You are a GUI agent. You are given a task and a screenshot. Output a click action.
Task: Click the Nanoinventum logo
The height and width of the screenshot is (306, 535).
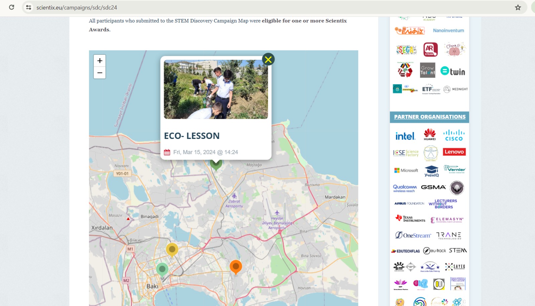pyautogui.click(x=448, y=30)
